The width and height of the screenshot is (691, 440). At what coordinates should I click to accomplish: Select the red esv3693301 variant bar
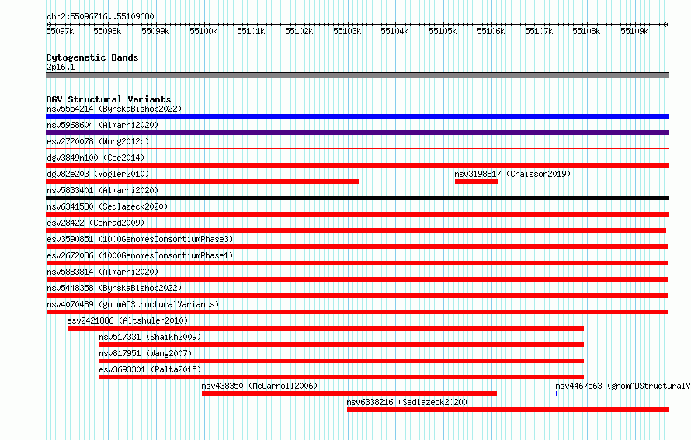(x=342, y=377)
